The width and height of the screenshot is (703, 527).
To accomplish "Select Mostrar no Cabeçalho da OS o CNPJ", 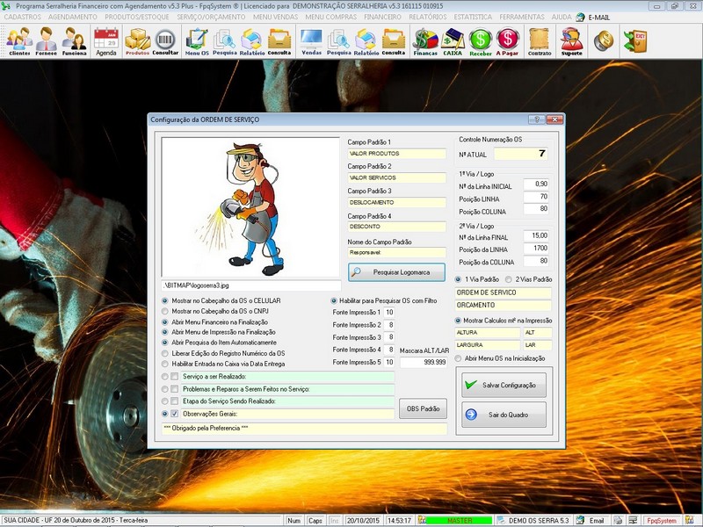I will pos(165,311).
